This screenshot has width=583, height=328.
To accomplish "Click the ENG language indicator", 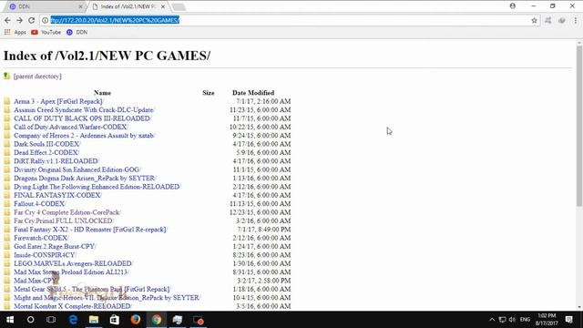I will pyautogui.click(x=525, y=320).
